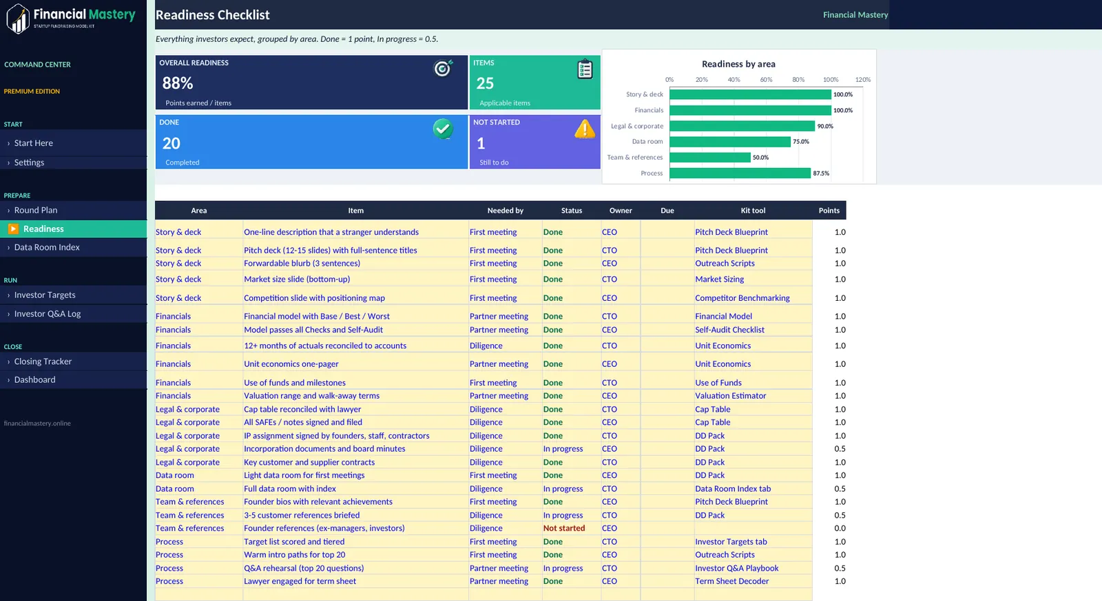
Task: Open Investor Targets tab kit tool link
Action: [x=731, y=542]
